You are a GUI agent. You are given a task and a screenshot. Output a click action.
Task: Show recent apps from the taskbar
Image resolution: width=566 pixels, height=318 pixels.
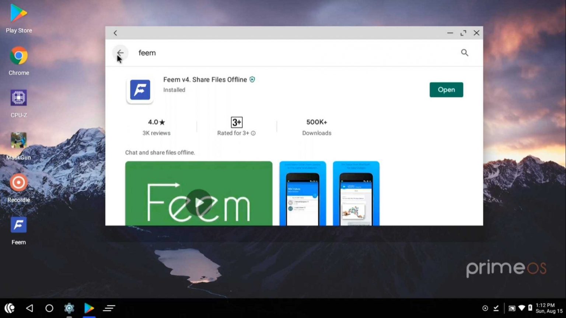click(x=109, y=308)
